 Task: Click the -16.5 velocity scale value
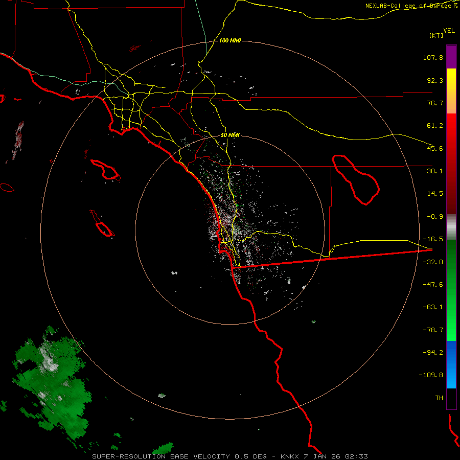433,239
